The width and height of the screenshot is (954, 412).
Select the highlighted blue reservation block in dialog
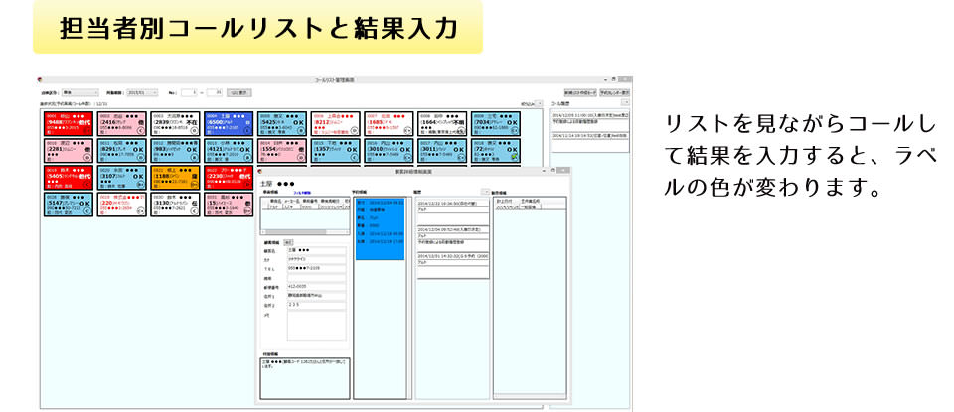click(380, 229)
